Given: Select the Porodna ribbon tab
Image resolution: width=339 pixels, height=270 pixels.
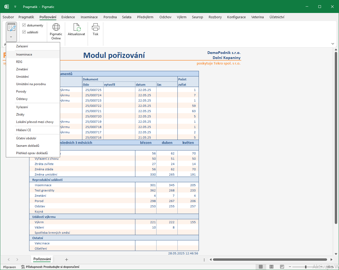Looking at the screenshot, I should [x=110, y=17].
